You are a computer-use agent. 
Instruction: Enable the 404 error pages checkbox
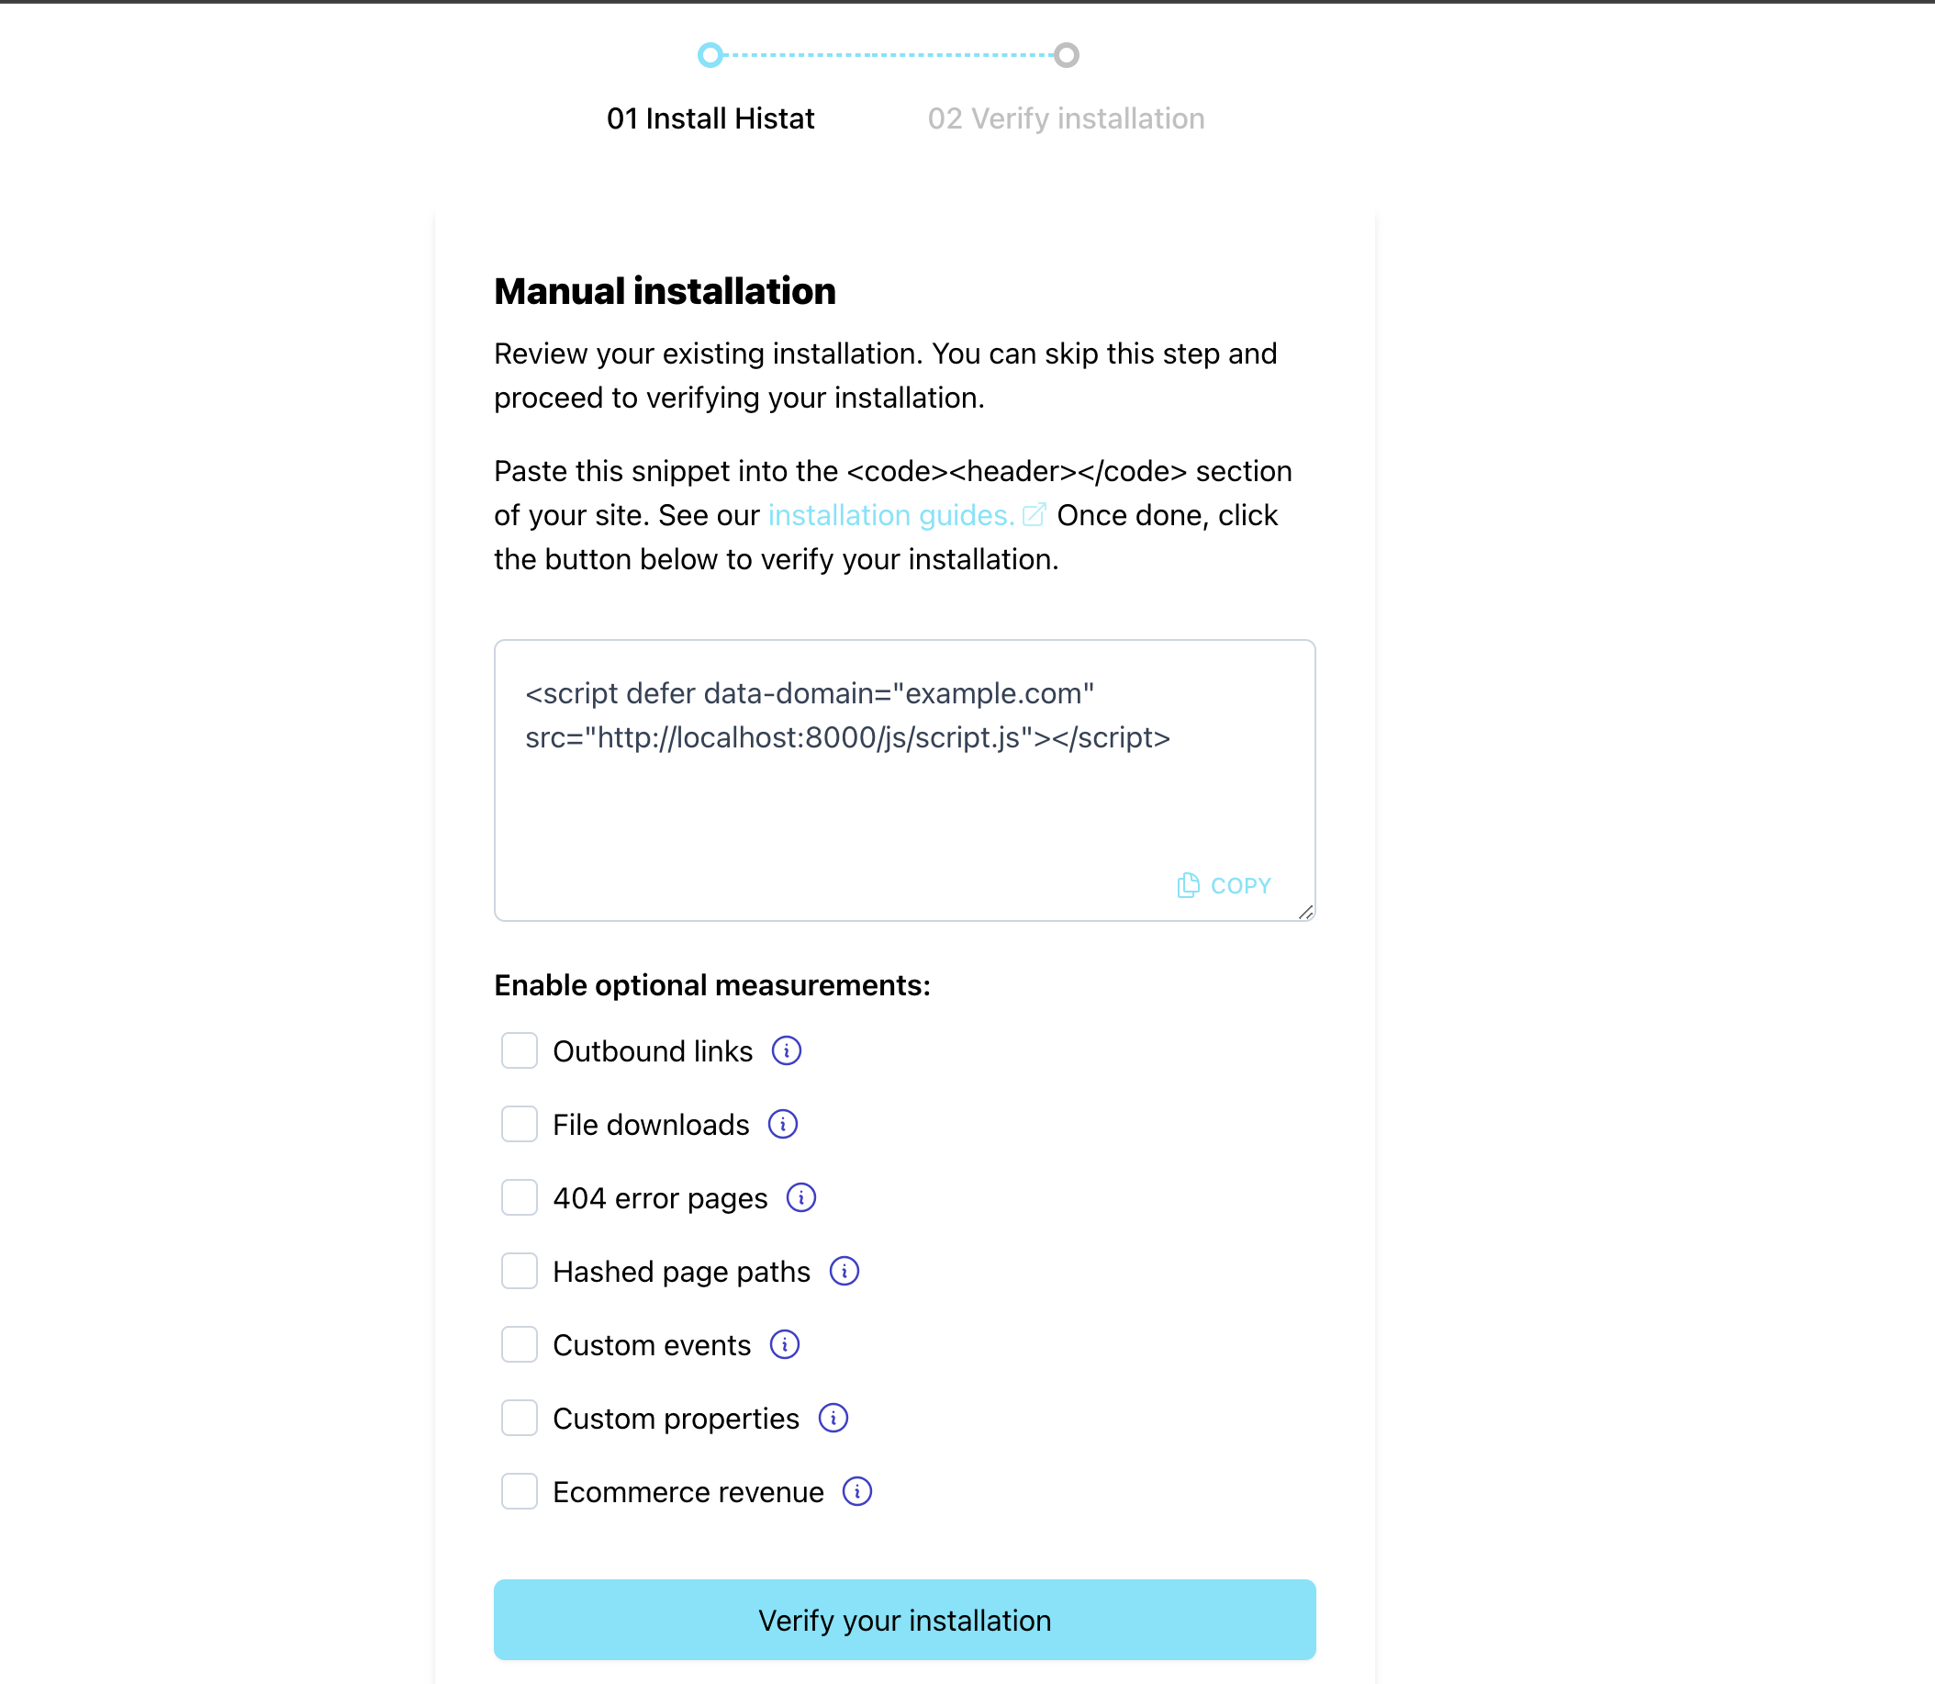coord(517,1196)
